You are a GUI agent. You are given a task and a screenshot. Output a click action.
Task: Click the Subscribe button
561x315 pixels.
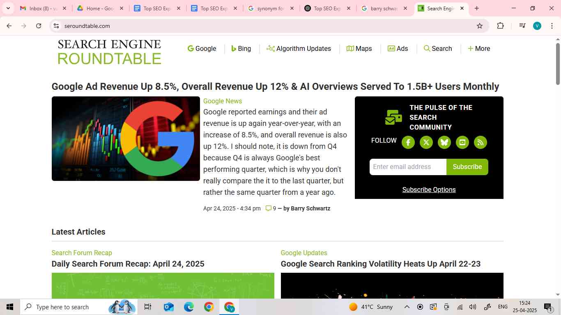click(467, 167)
